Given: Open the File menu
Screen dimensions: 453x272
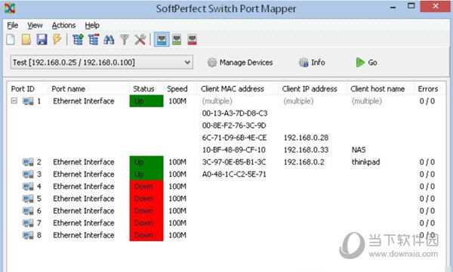Looking at the screenshot, I should [12, 26].
